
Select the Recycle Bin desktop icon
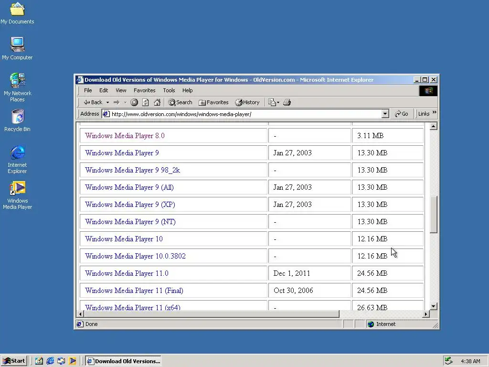17,120
